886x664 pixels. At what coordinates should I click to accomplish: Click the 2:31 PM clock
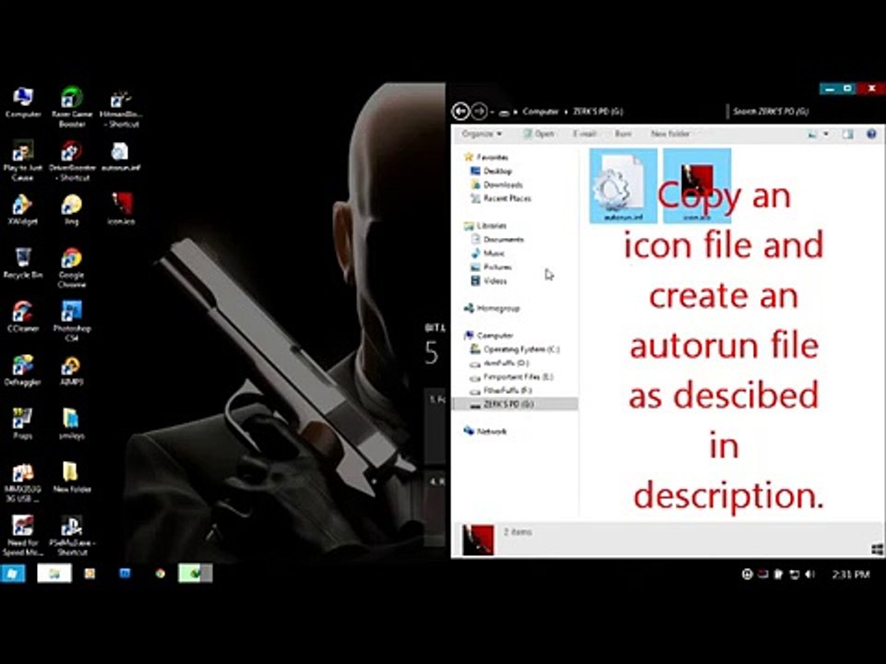[x=850, y=575]
